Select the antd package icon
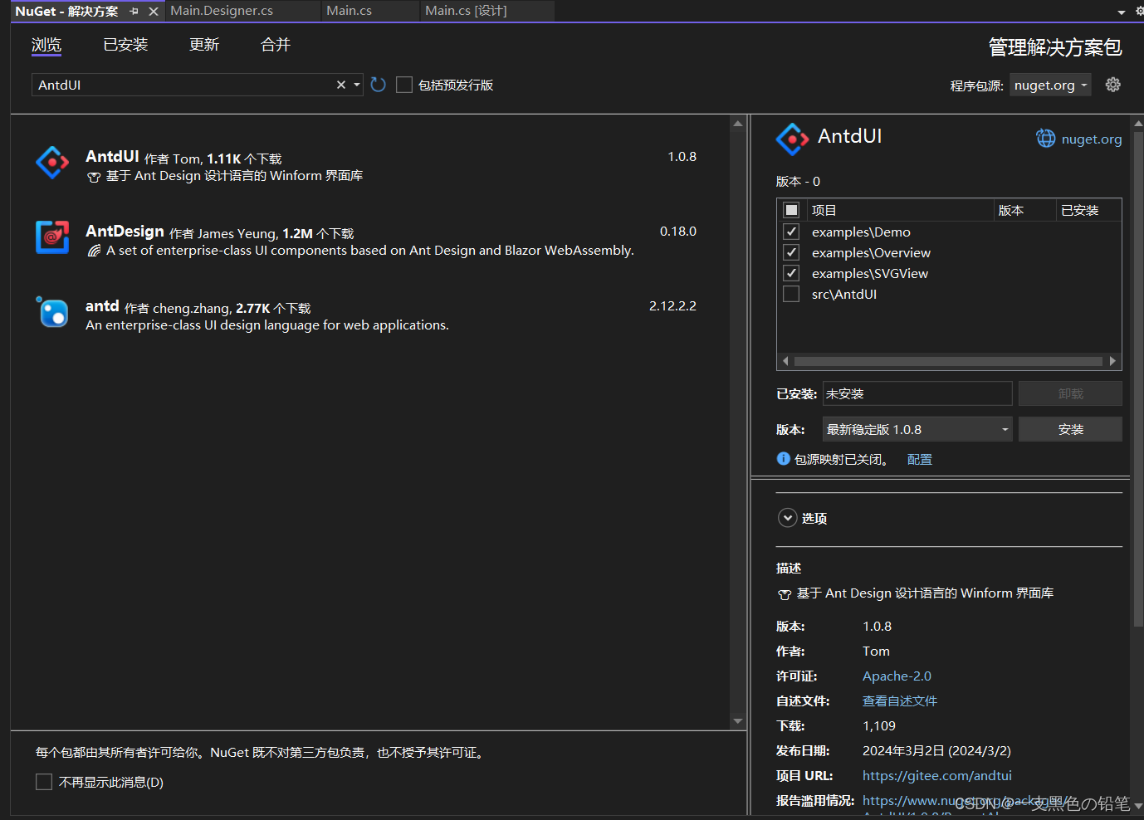This screenshot has height=820, width=1144. pos(51,313)
